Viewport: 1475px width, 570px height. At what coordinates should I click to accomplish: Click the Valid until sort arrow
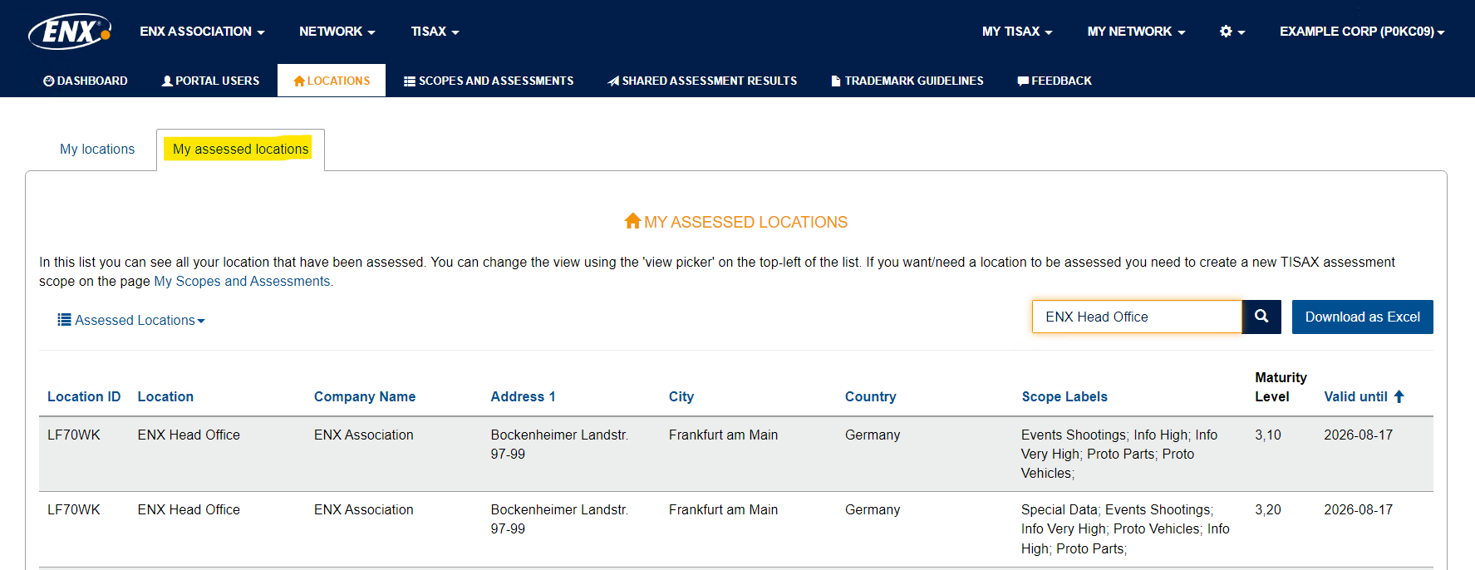(x=1399, y=396)
